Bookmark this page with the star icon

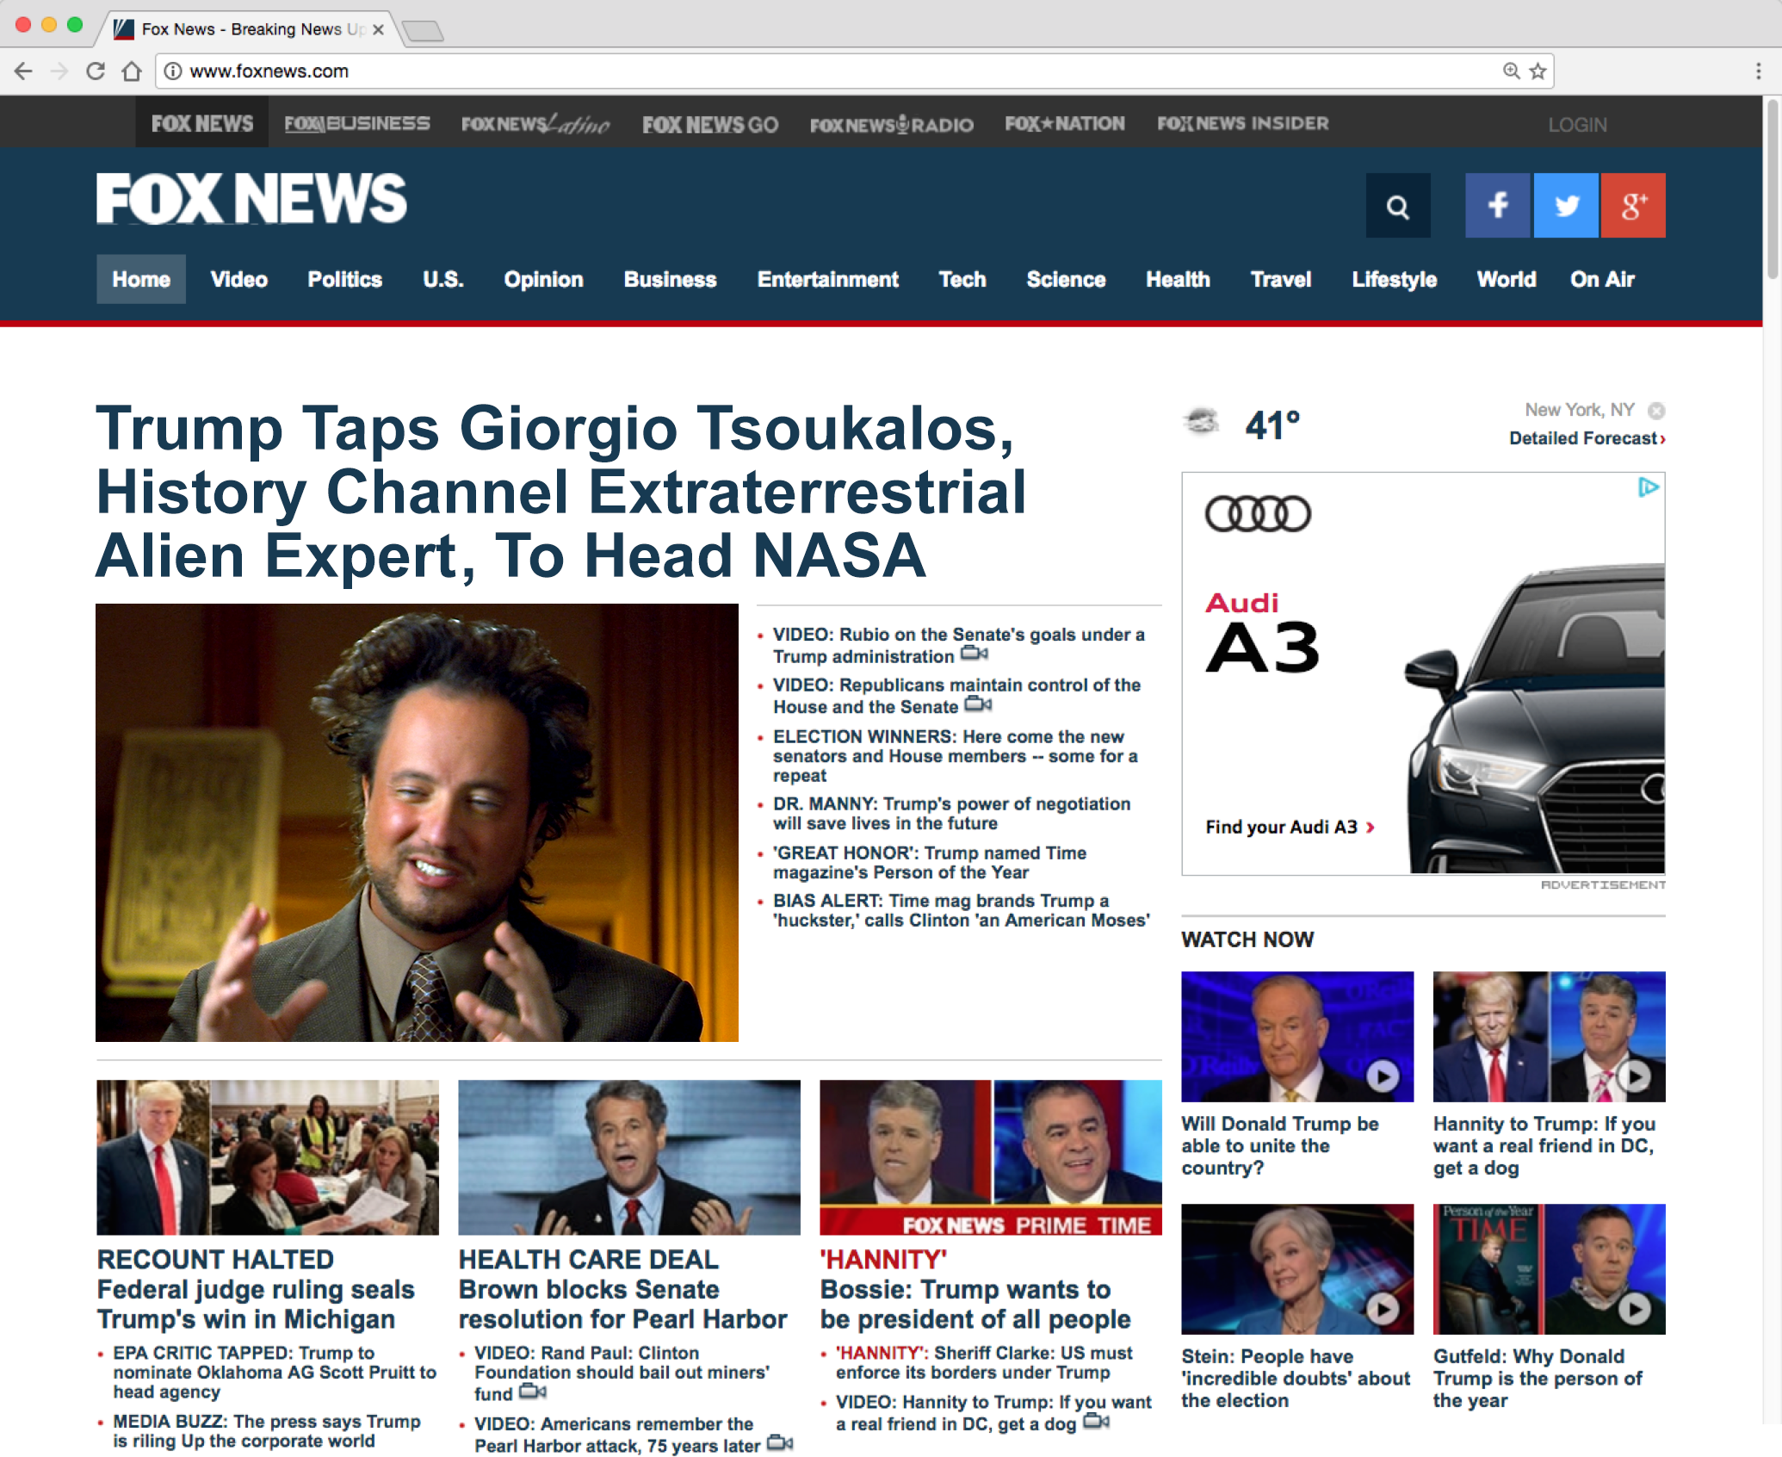point(1538,71)
